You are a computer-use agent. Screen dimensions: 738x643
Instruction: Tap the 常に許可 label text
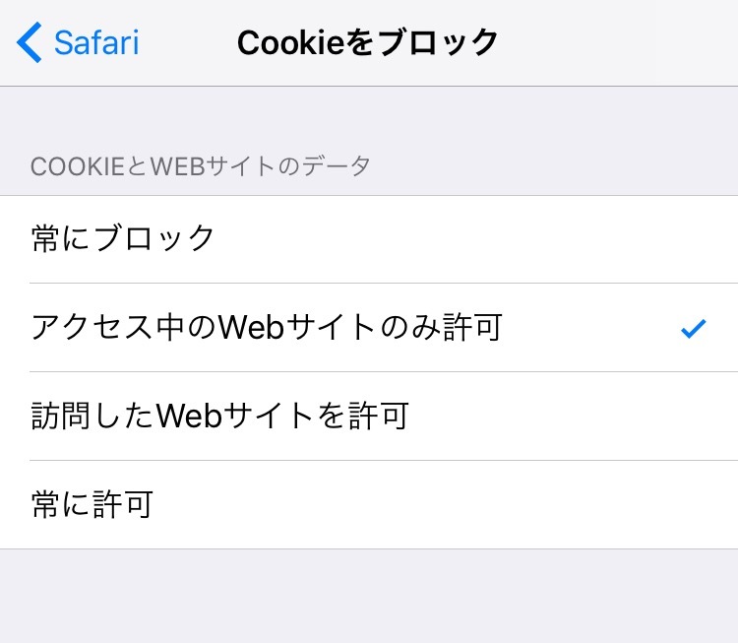pos(92,505)
